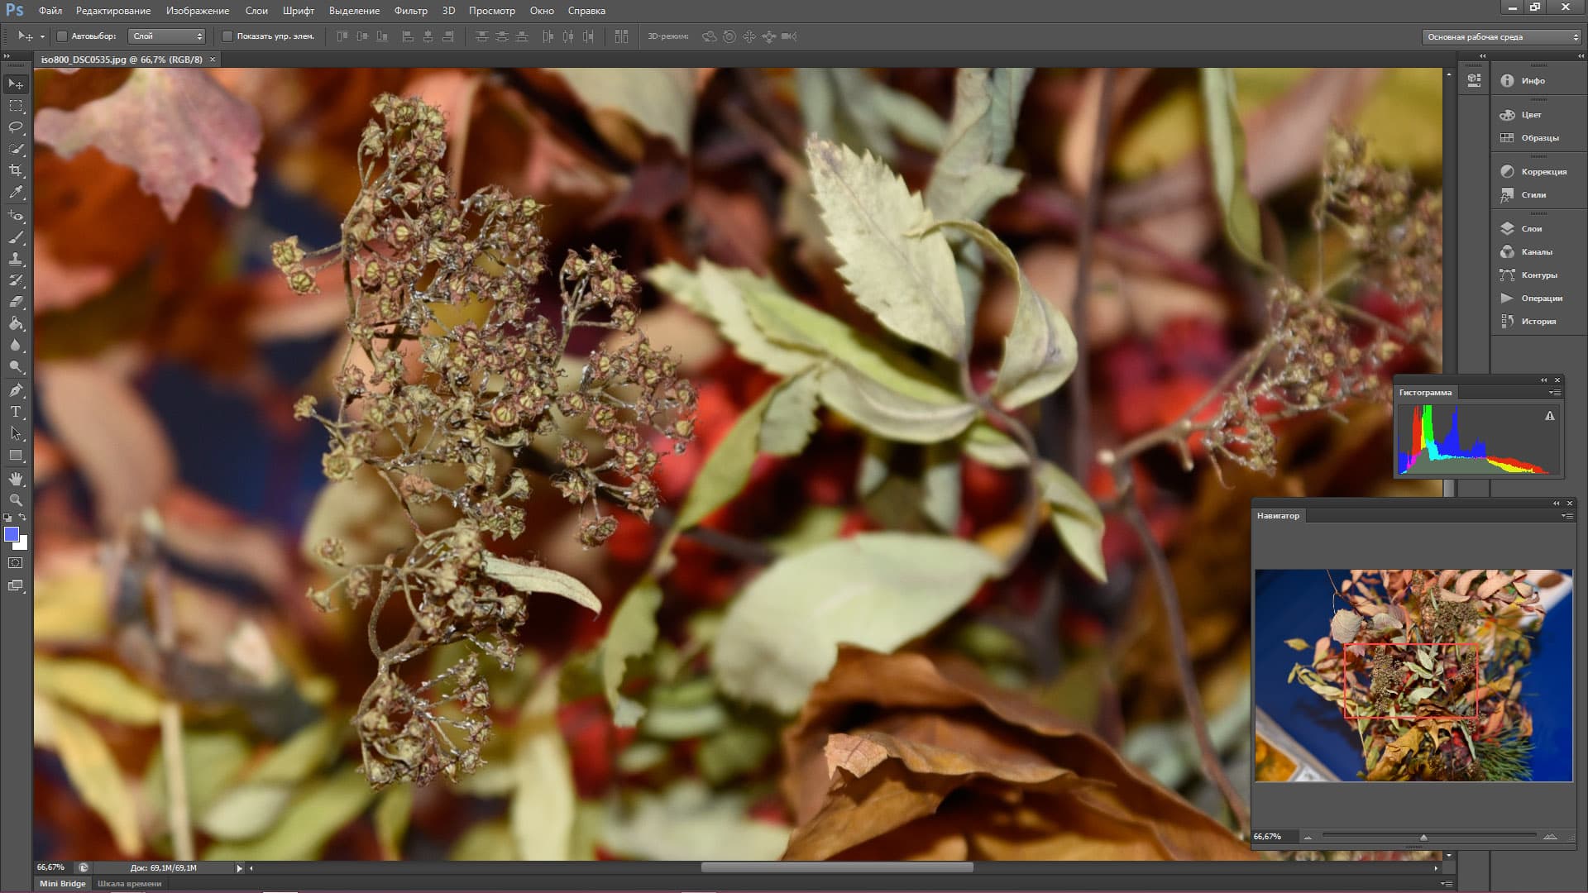Click the Navigator zoom percentage field
The width and height of the screenshot is (1588, 893).
(x=1268, y=837)
